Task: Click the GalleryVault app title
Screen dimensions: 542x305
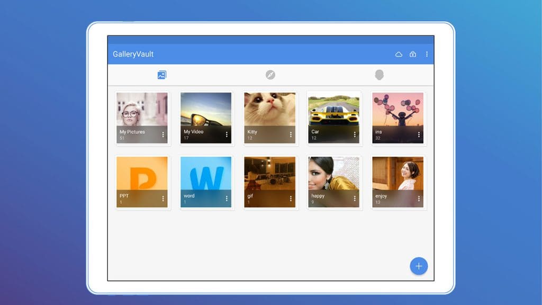Action: click(x=133, y=54)
